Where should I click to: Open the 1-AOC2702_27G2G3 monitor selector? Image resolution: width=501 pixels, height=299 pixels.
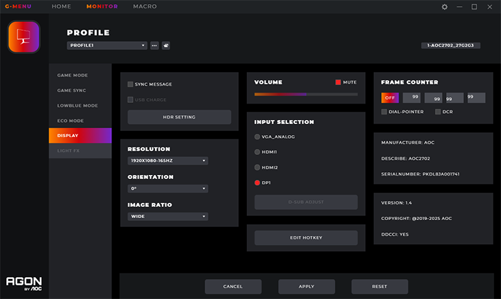tap(450, 45)
